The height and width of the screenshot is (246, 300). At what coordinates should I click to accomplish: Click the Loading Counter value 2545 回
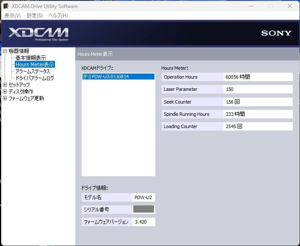(258, 126)
